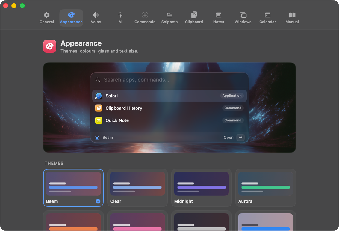Open the Voice waveform icon
339x231 pixels.
[x=96, y=15]
